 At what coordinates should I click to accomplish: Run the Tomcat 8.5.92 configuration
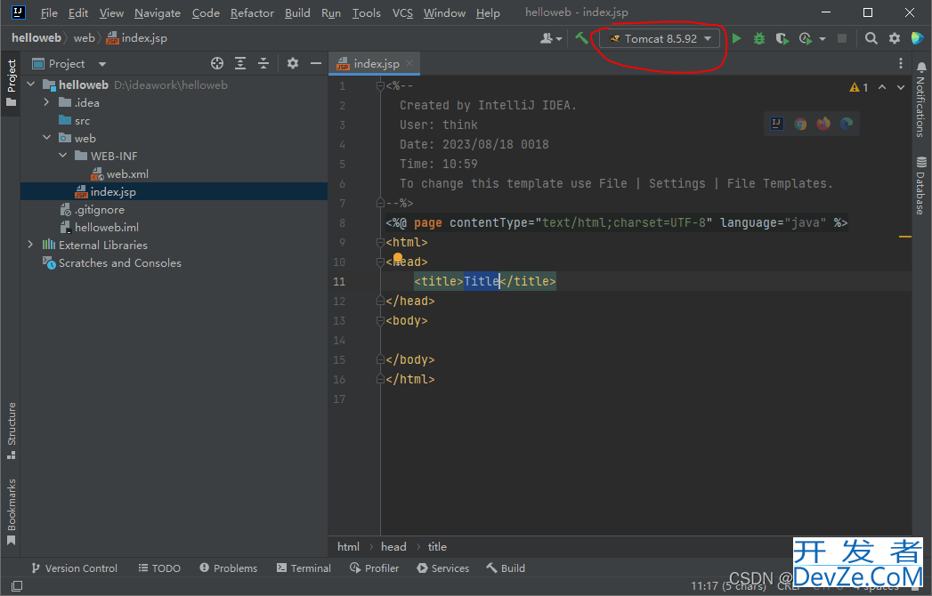[736, 38]
